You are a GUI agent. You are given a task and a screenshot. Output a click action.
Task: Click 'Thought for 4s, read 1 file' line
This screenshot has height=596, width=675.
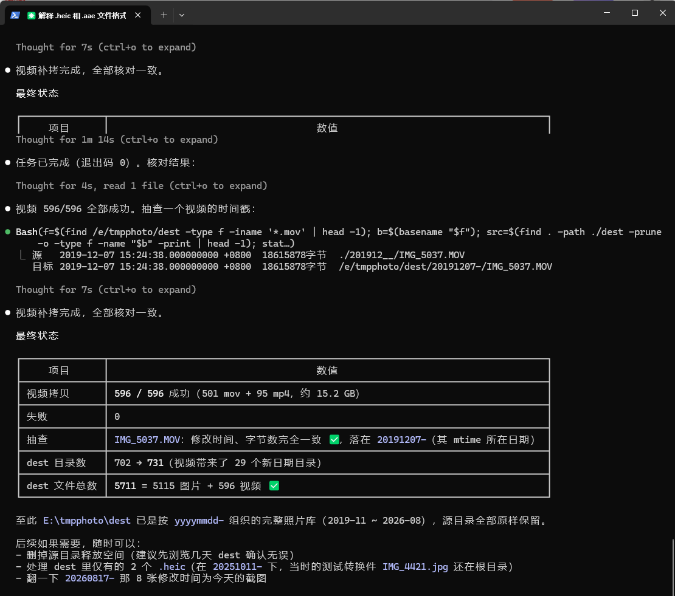pos(142,186)
